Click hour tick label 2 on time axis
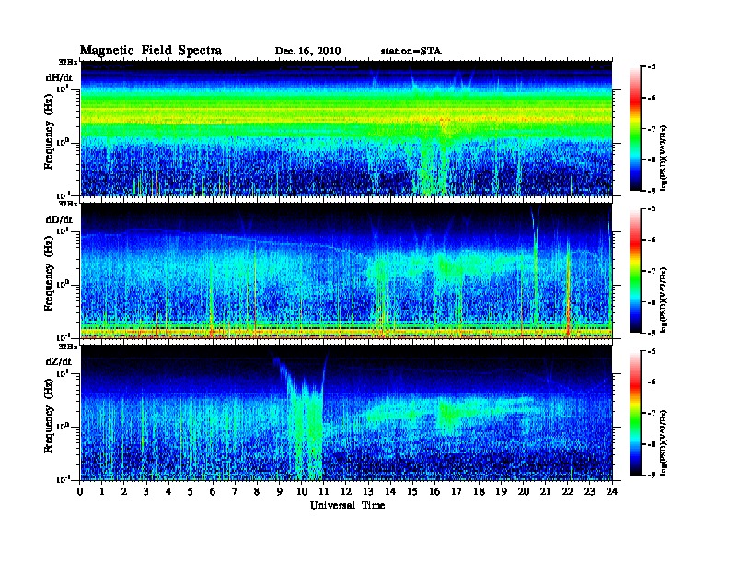Viewport: 729px width, 564px height. click(x=124, y=491)
